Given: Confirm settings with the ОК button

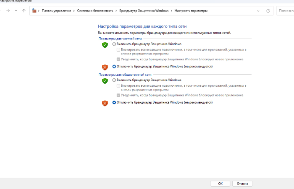Looking at the screenshot, I should (220, 184).
